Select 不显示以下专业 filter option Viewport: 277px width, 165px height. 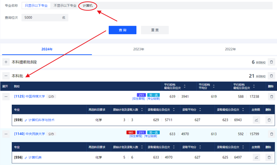65,6
